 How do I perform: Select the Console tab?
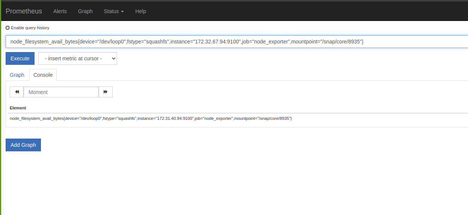[x=43, y=75]
